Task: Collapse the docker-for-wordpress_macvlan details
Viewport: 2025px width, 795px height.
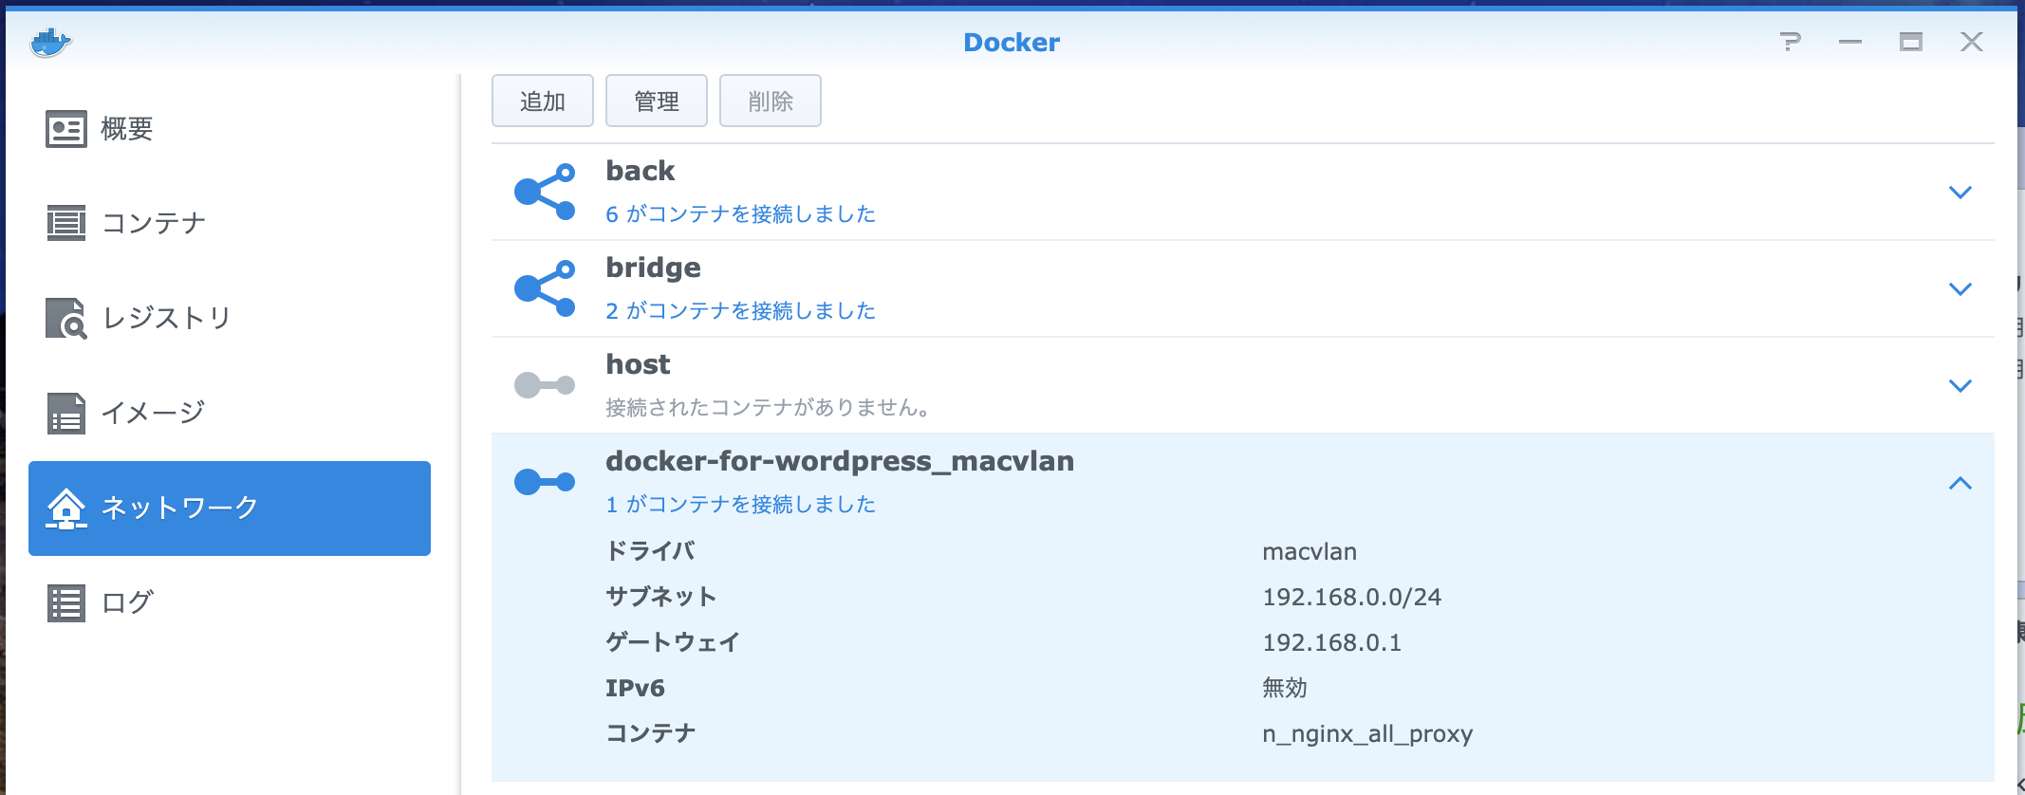Action: click(1960, 483)
